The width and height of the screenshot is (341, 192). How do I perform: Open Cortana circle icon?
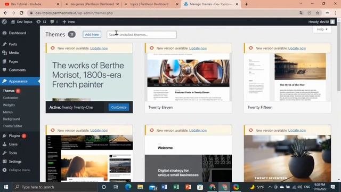tap(104, 187)
